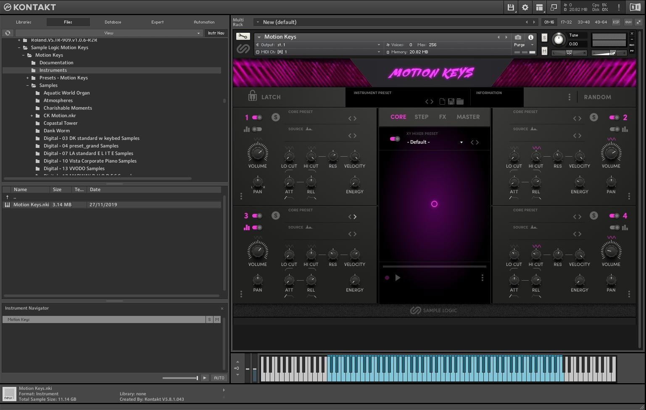This screenshot has height=410, width=646.
Task: Click the preview volume slider
Action: point(180,378)
